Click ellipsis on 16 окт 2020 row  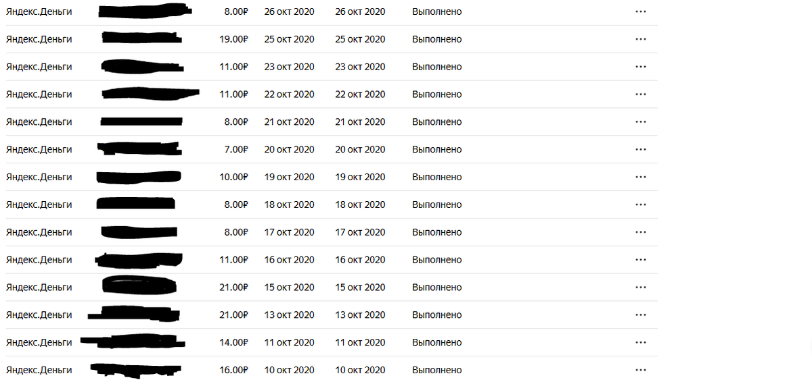click(x=641, y=260)
